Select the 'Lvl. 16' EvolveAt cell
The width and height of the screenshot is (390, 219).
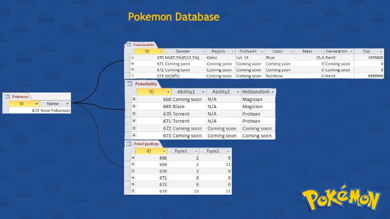pos(250,58)
